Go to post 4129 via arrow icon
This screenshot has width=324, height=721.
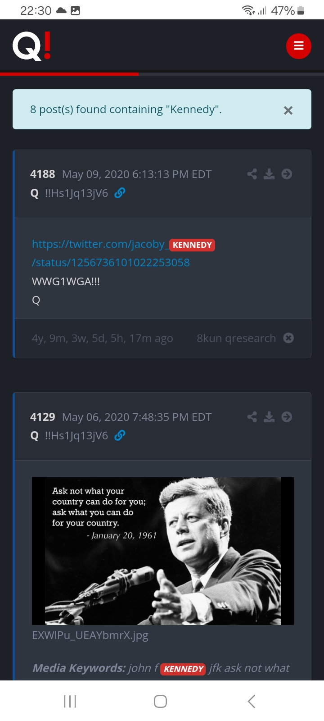[x=287, y=417]
